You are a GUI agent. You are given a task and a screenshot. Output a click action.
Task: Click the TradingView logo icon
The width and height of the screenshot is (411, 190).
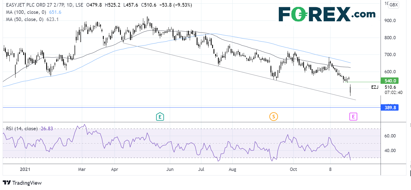(x=7, y=183)
